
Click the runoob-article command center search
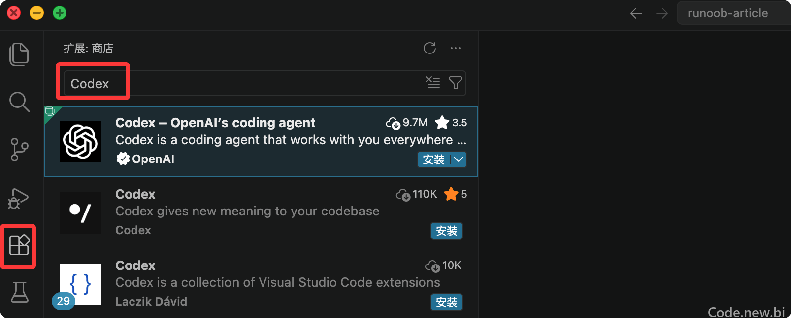click(x=734, y=13)
